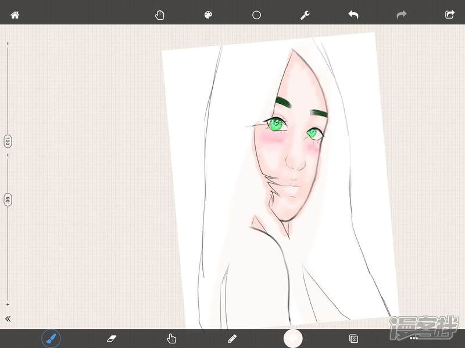
Task: Open the more options ellipsis menu
Action: 414,338
